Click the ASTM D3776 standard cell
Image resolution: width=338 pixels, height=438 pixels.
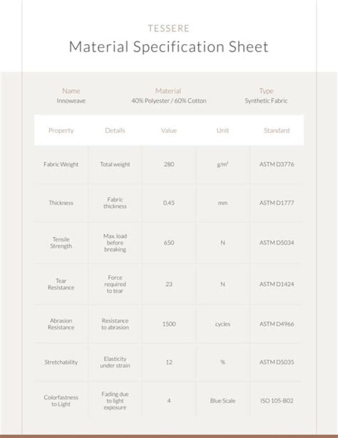point(277,164)
